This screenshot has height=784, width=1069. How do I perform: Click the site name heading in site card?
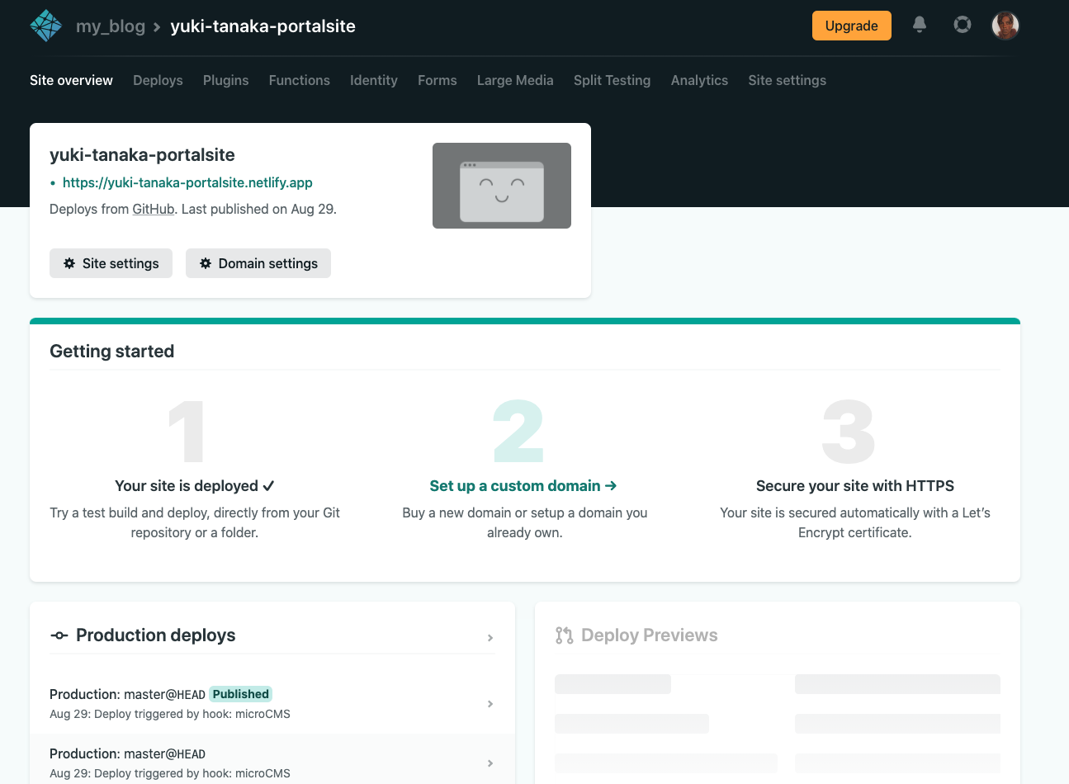(142, 155)
